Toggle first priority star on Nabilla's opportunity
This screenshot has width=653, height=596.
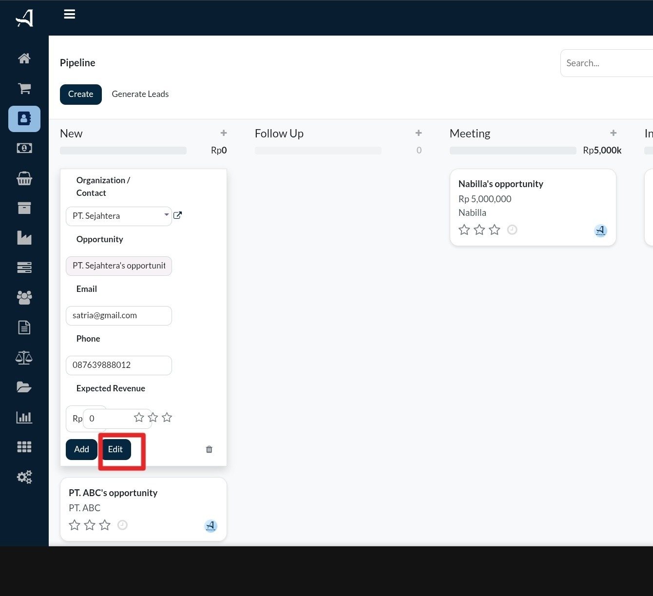coord(464,230)
